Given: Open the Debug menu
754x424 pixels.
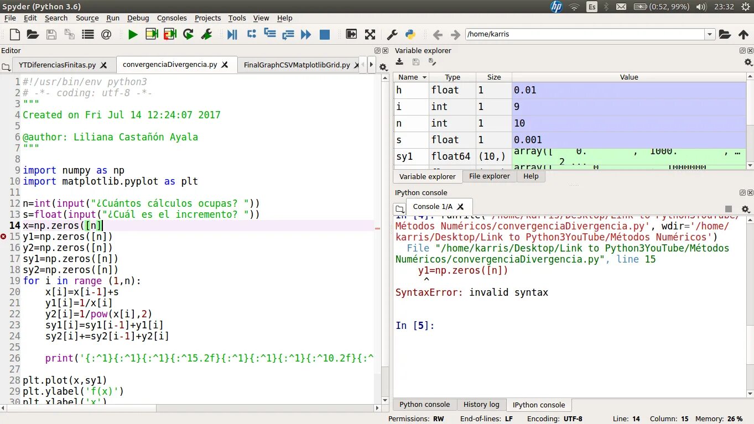Looking at the screenshot, I should tap(138, 18).
